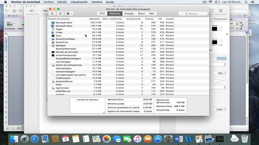
Task: Open iBooks in the Dock
Action: pos(148,139)
